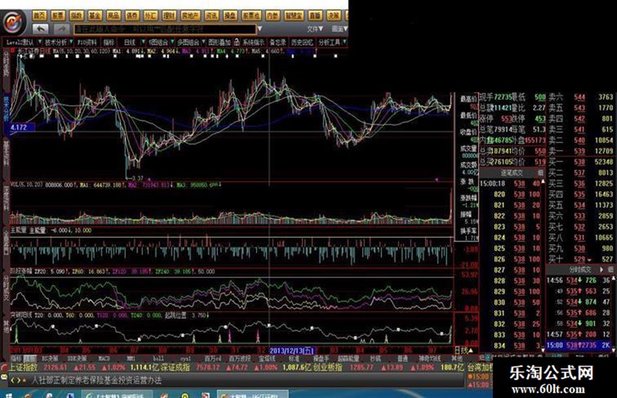Image resolution: width=617 pixels, height=398 pixels.
Task: Click the envelope message icon in news bar
Action: (5, 378)
